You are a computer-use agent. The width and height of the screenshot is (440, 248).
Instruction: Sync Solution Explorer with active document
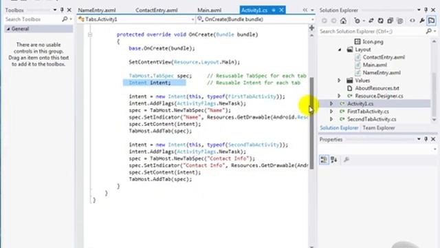(x=371, y=21)
